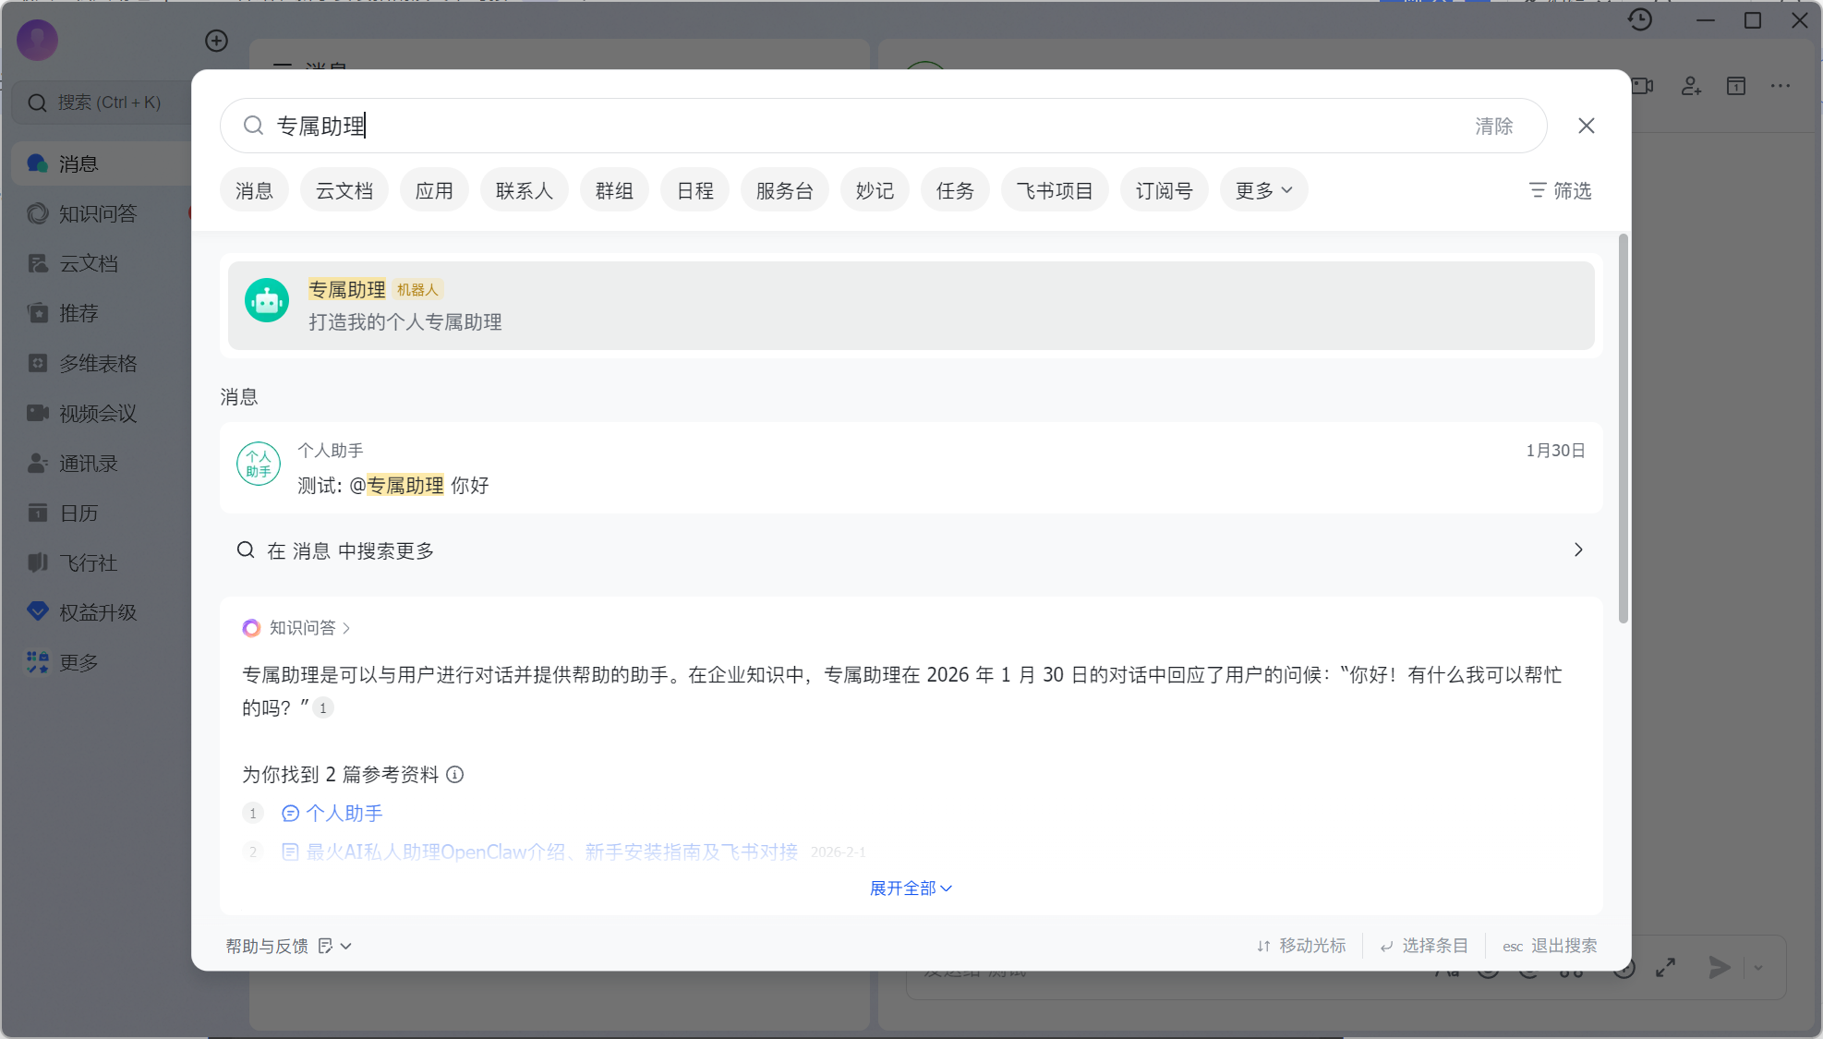The image size is (1823, 1039).
Task: Open the 帮助与反馈 dropdown chevron
Action: click(345, 946)
